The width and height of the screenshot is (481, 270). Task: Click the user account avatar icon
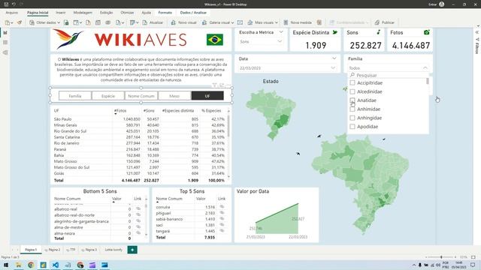tap(442, 4)
